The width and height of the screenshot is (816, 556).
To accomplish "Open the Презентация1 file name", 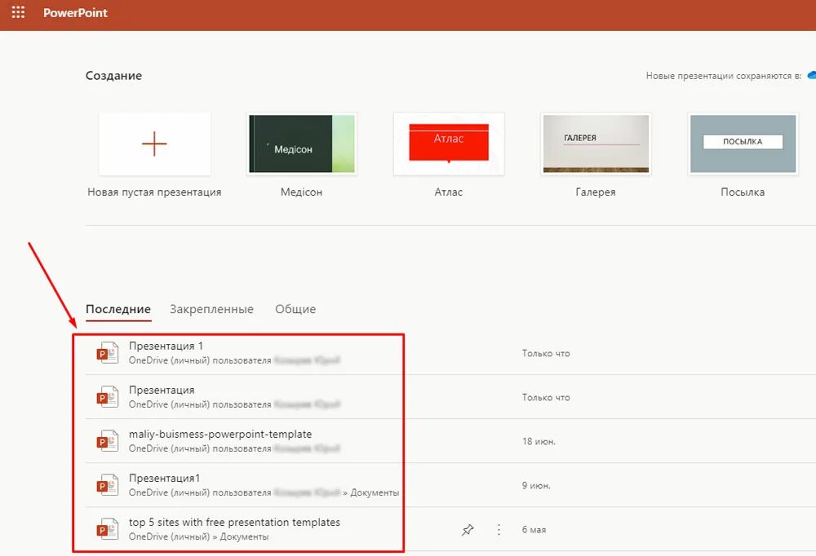I will tap(165, 478).
